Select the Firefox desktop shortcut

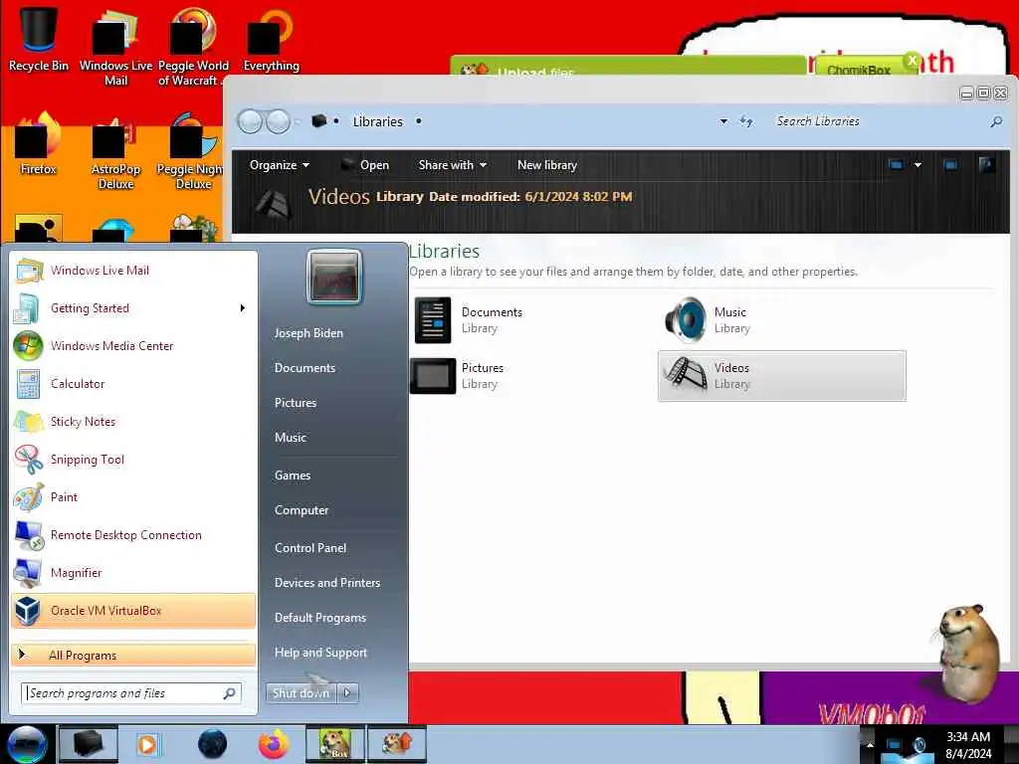[39, 143]
